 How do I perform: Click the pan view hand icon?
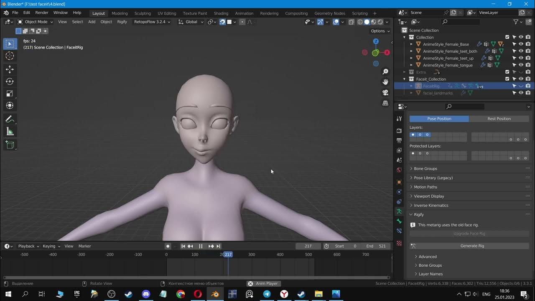point(385,82)
